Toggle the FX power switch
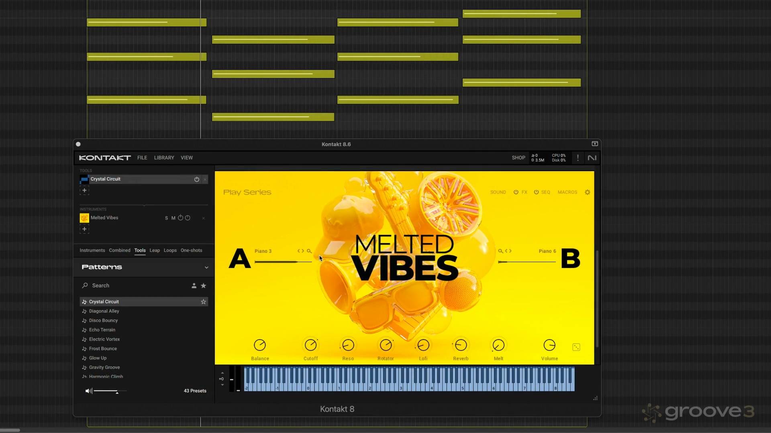 (516, 192)
